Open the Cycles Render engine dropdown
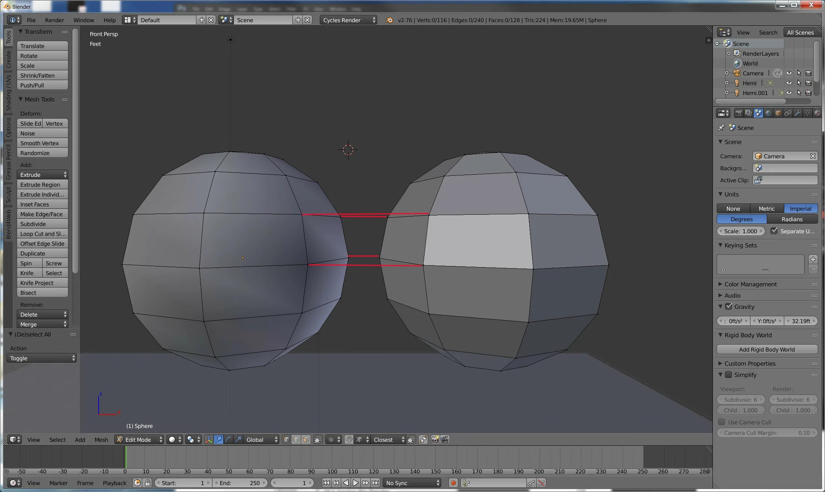This screenshot has width=825, height=492. click(x=348, y=20)
